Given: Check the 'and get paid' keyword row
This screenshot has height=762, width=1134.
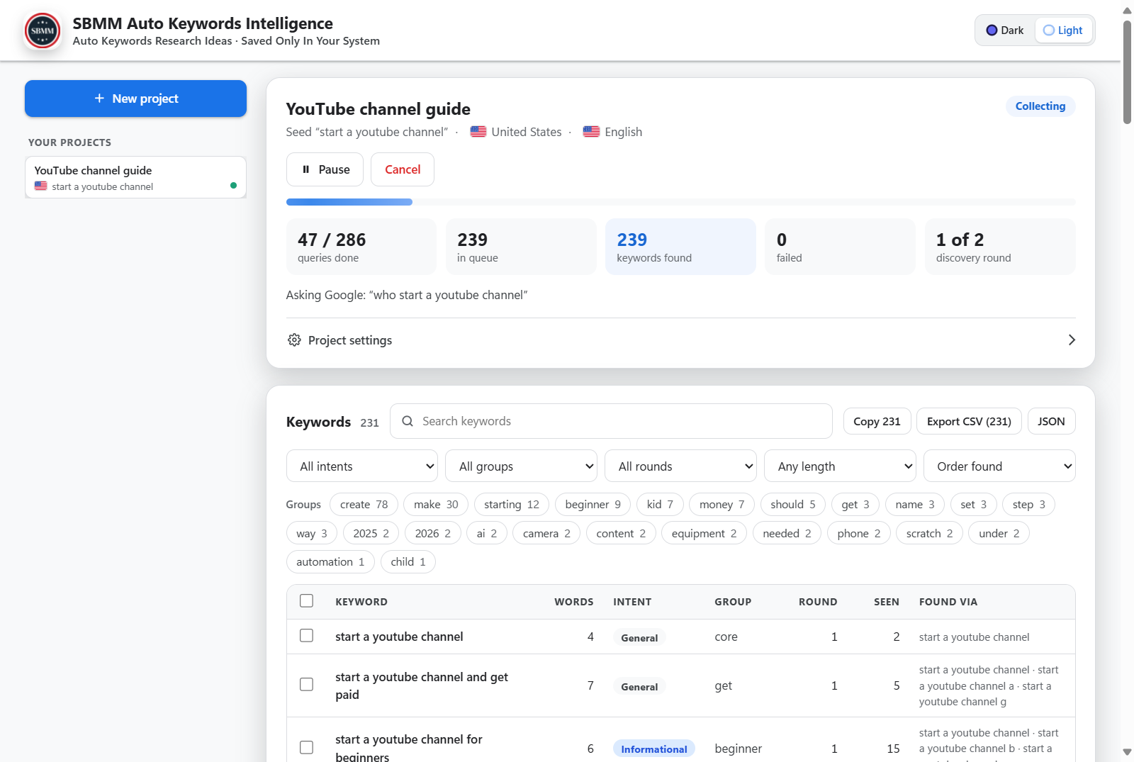Looking at the screenshot, I should coord(306,685).
